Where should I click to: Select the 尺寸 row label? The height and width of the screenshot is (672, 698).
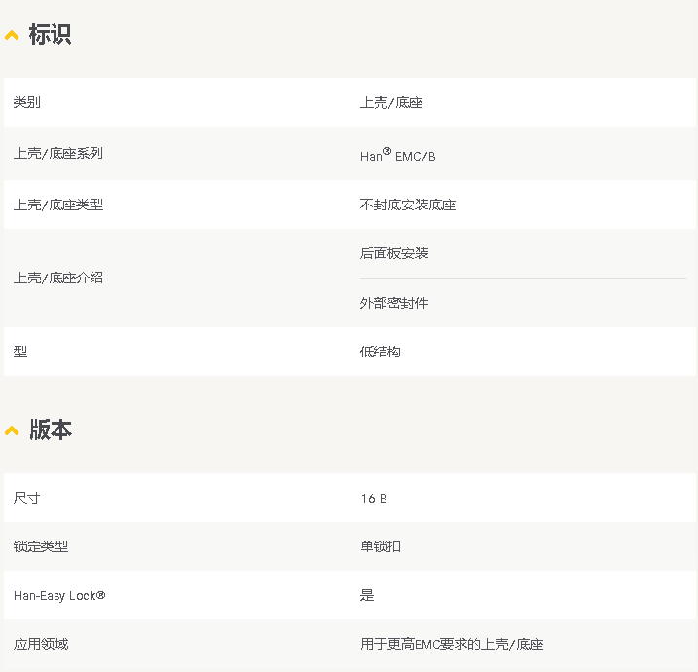27,498
